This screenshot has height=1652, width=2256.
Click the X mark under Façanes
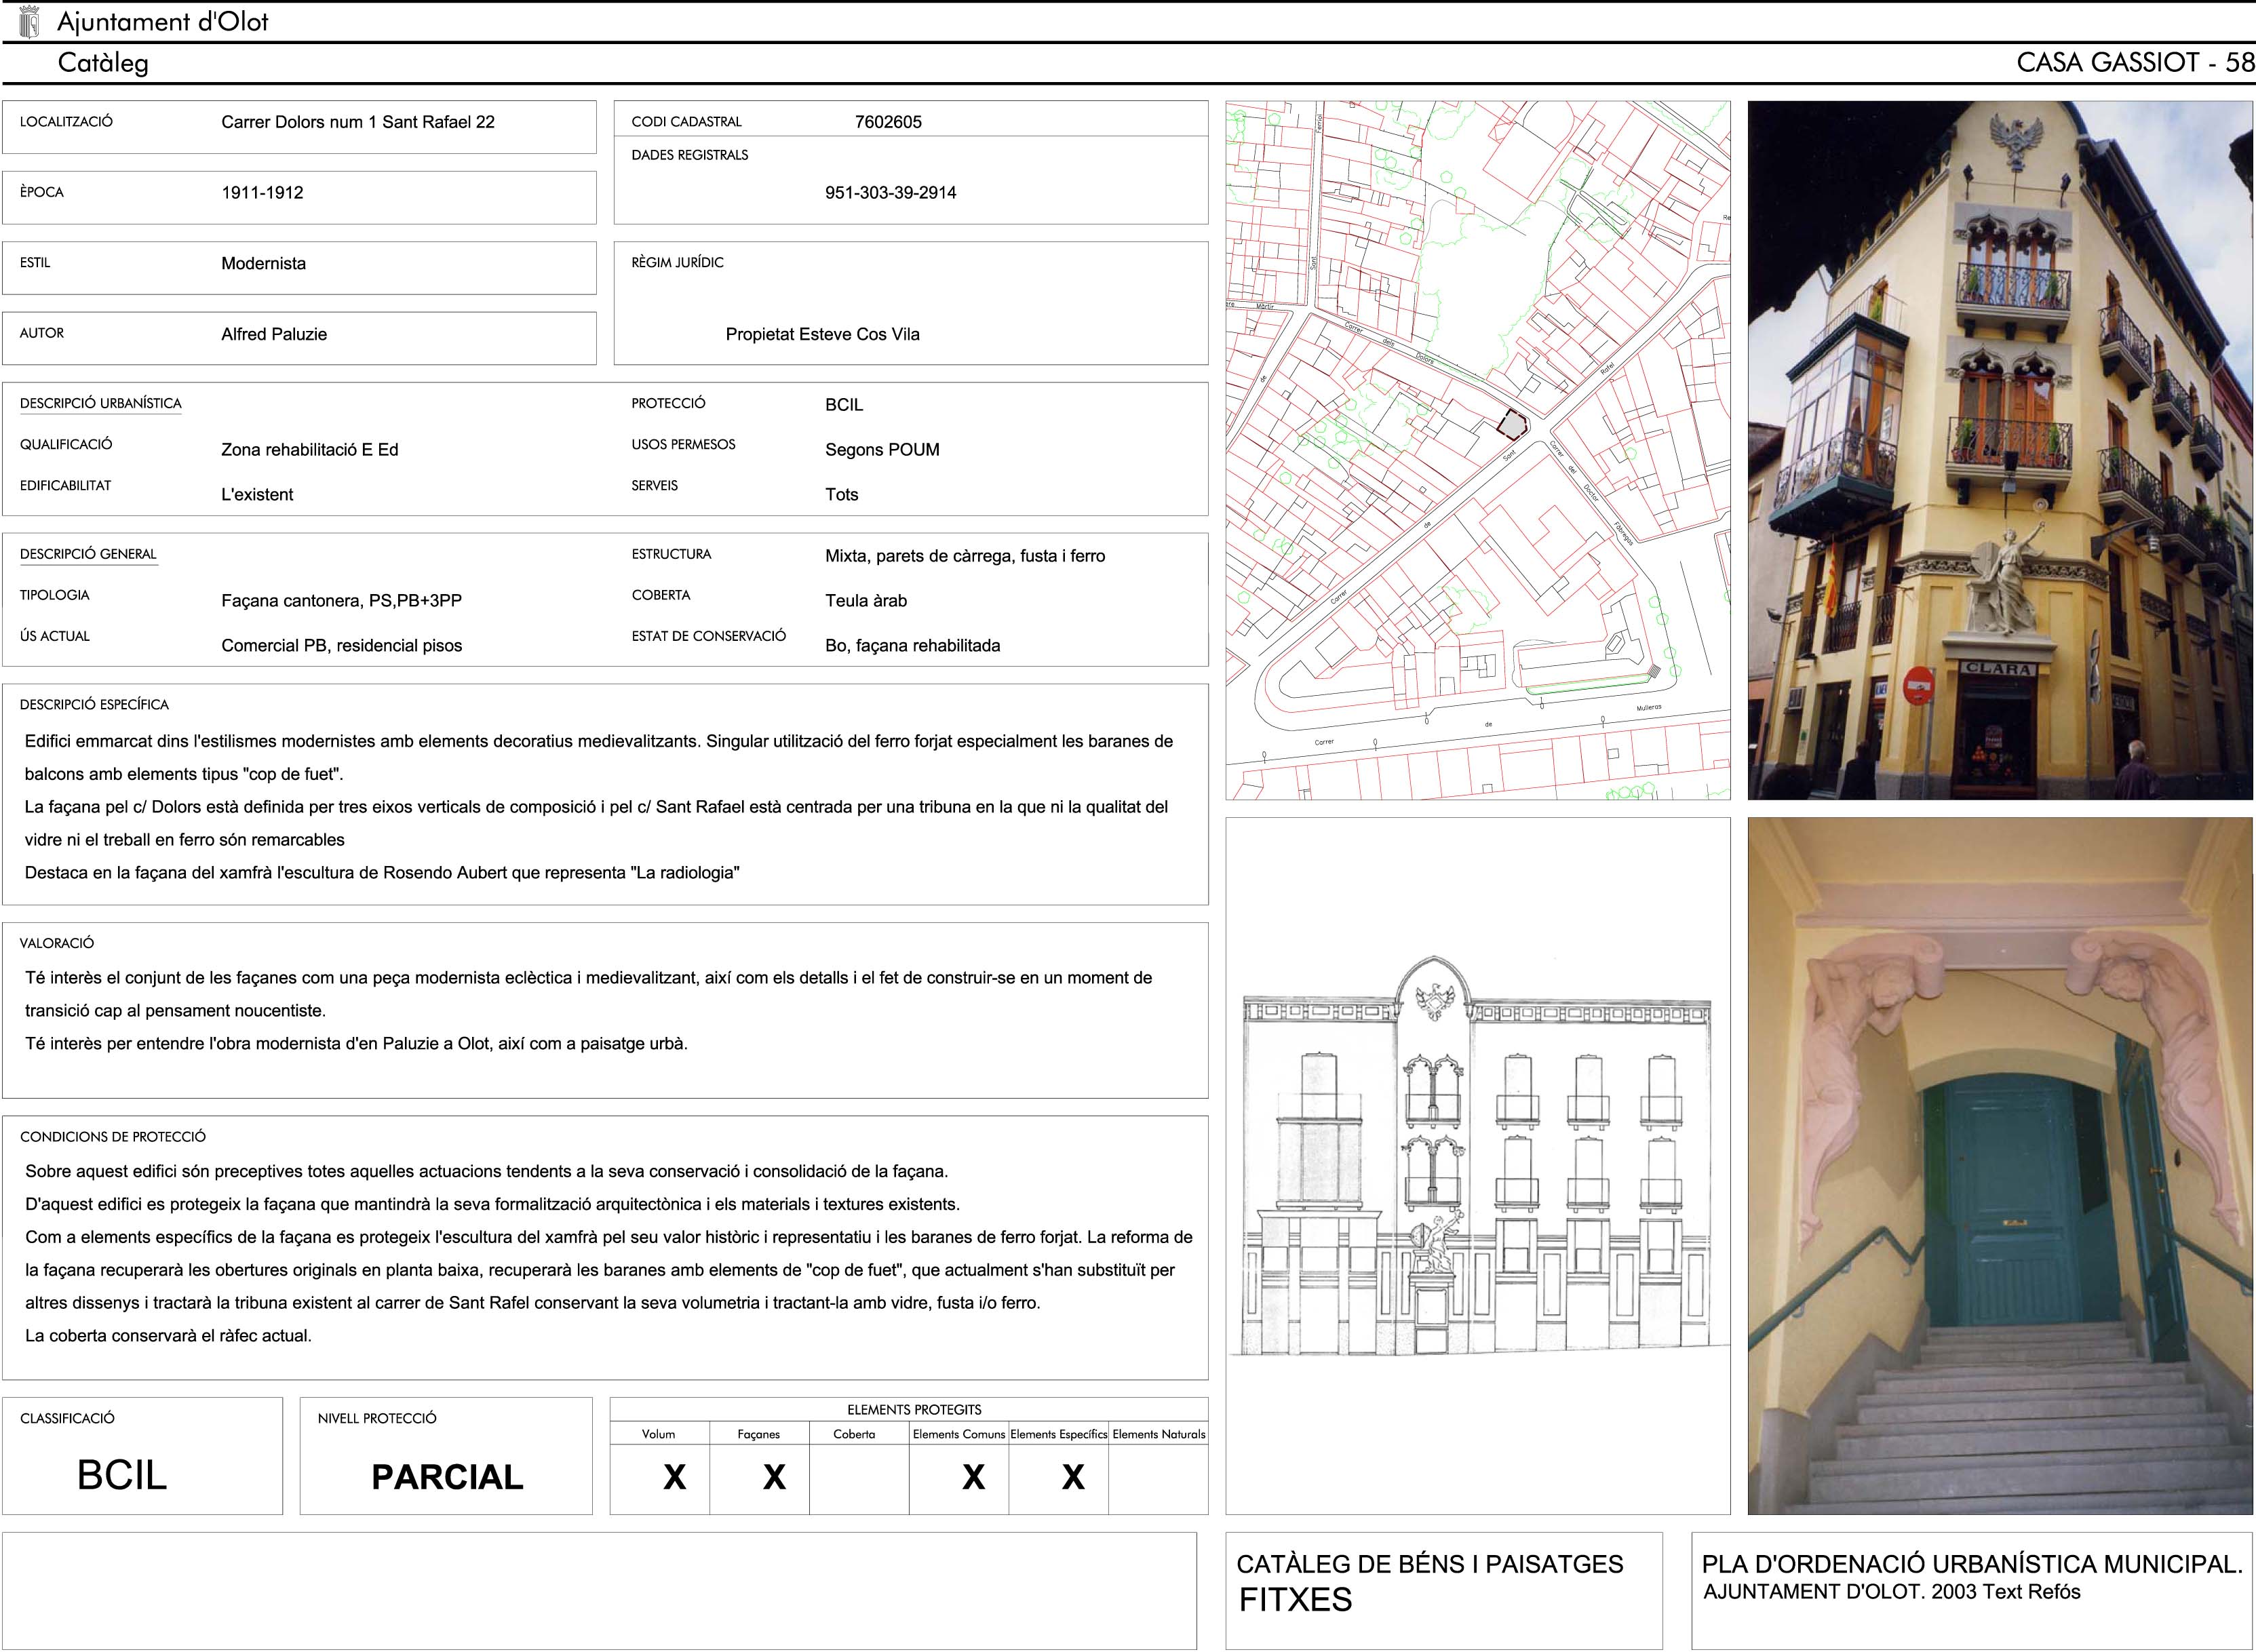[x=774, y=1477]
